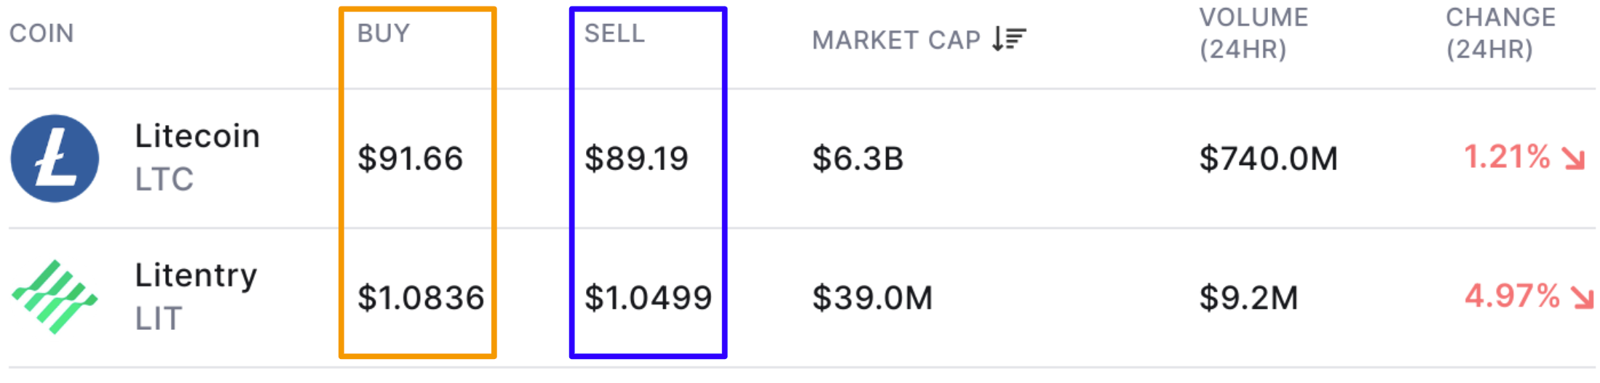Select Litentry buy price $1.0836
Screen dimensions: 1600x383
[421, 298]
